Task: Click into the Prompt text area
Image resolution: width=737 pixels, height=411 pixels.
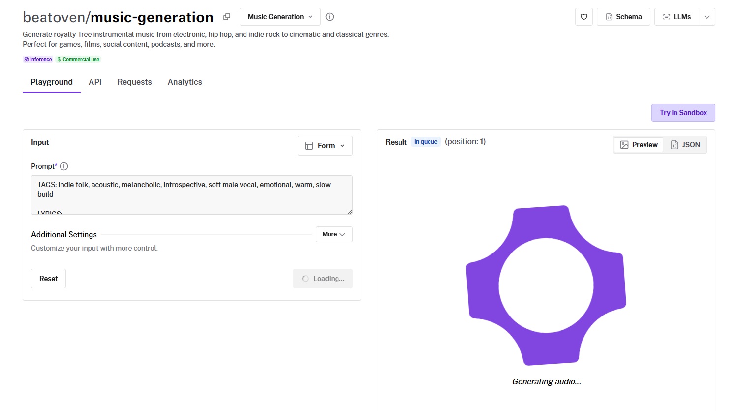Action: [191, 194]
